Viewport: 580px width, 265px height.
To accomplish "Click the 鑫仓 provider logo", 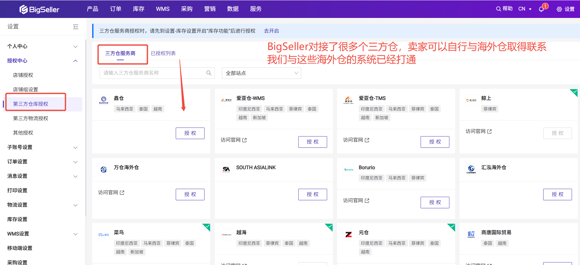I will pos(103,100).
